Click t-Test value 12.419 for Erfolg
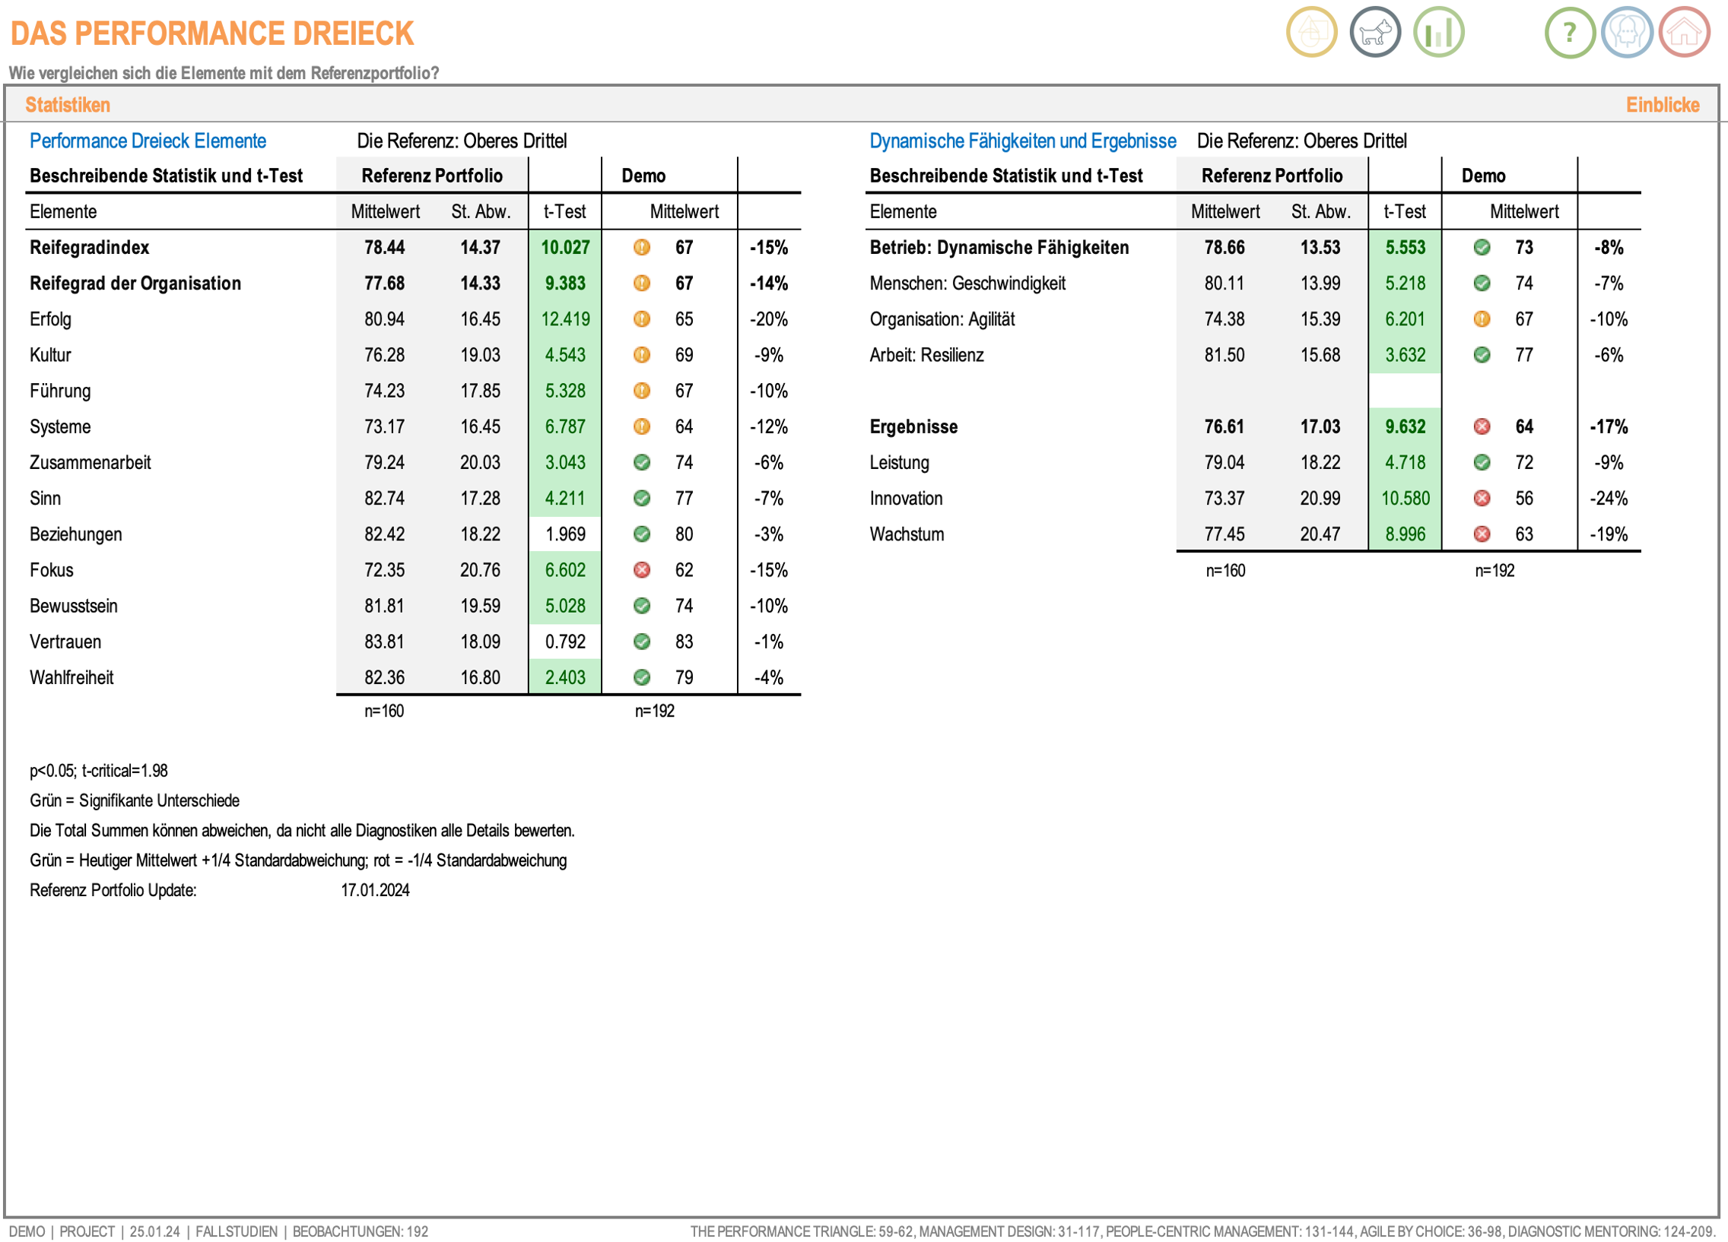The width and height of the screenshot is (1728, 1242). [x=565, y=319]
